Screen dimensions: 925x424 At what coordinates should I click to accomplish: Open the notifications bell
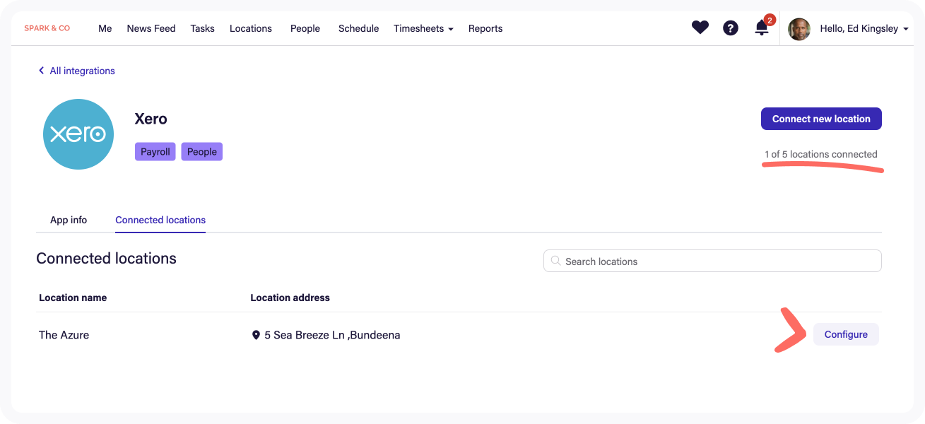pyautogui.click(x=762, y=28)
